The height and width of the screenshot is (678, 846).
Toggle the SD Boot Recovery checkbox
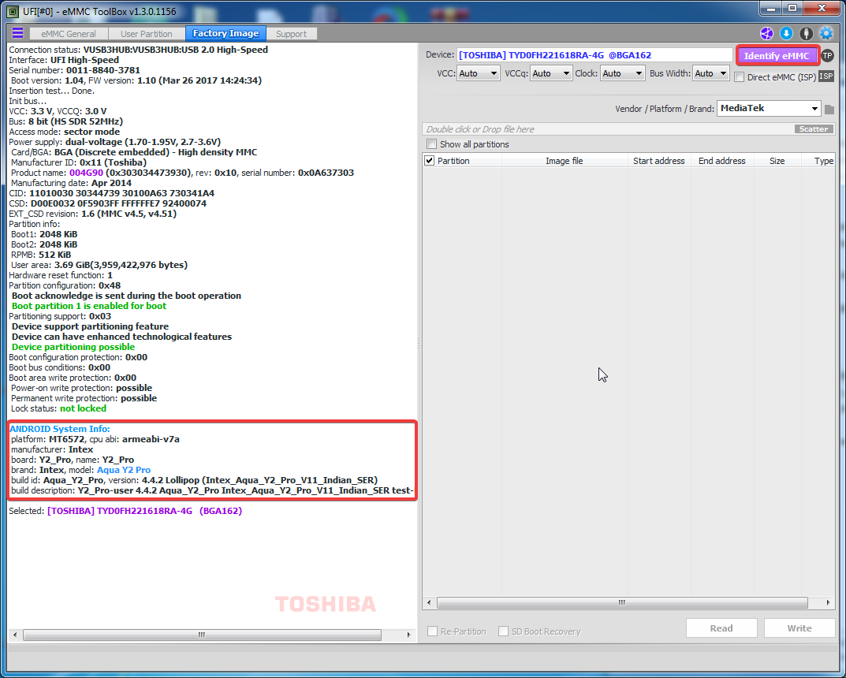503,631
